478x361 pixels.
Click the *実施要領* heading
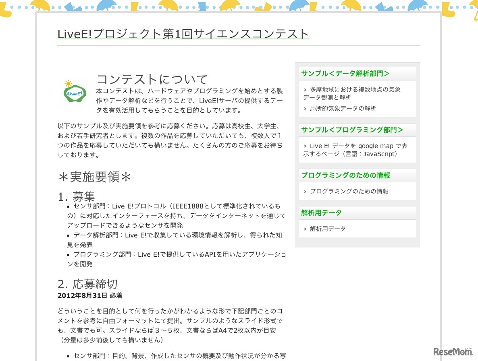(94, 177)
